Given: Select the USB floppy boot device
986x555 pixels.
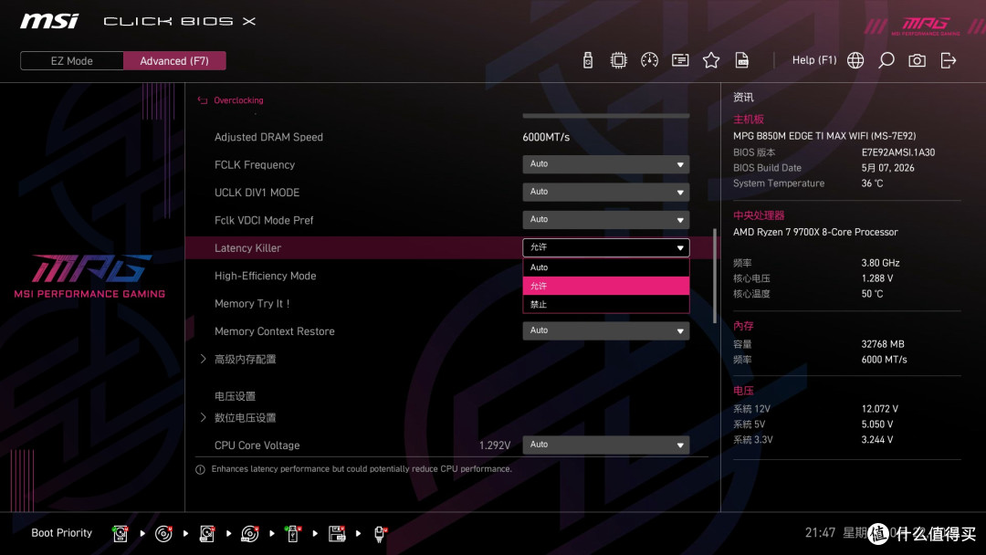Looking at the screenshot, I should click(337, 534).
